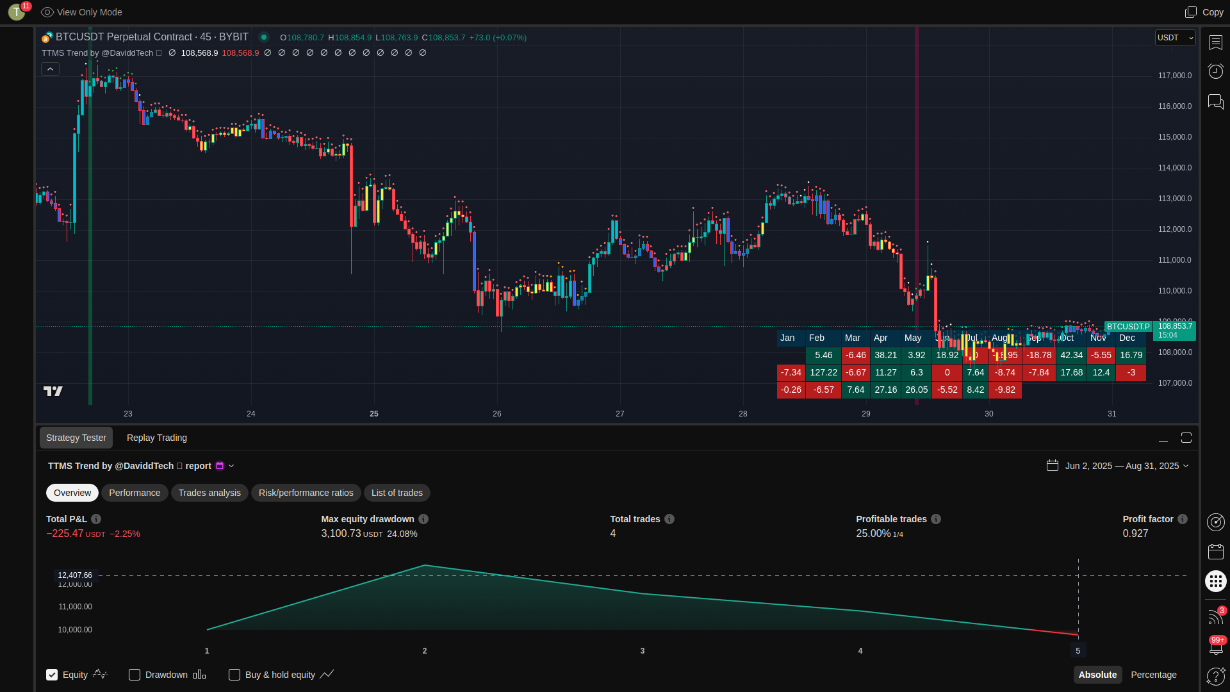Viewport: 1230px width, 692px height.
Task: Open the notifications bell icon
Action: point(1215,646)
